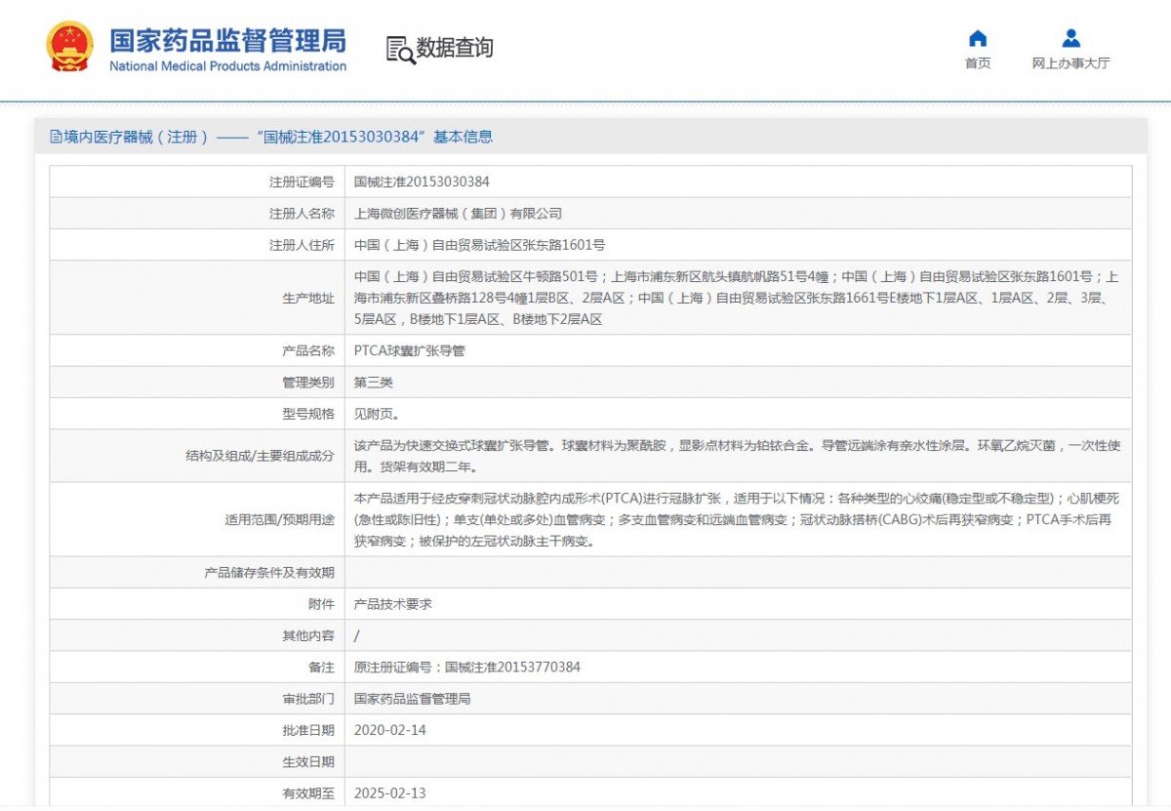The image size is (1171, 811).
Task: Click the approval date 2020-02-14
Action: pos(389,730)
